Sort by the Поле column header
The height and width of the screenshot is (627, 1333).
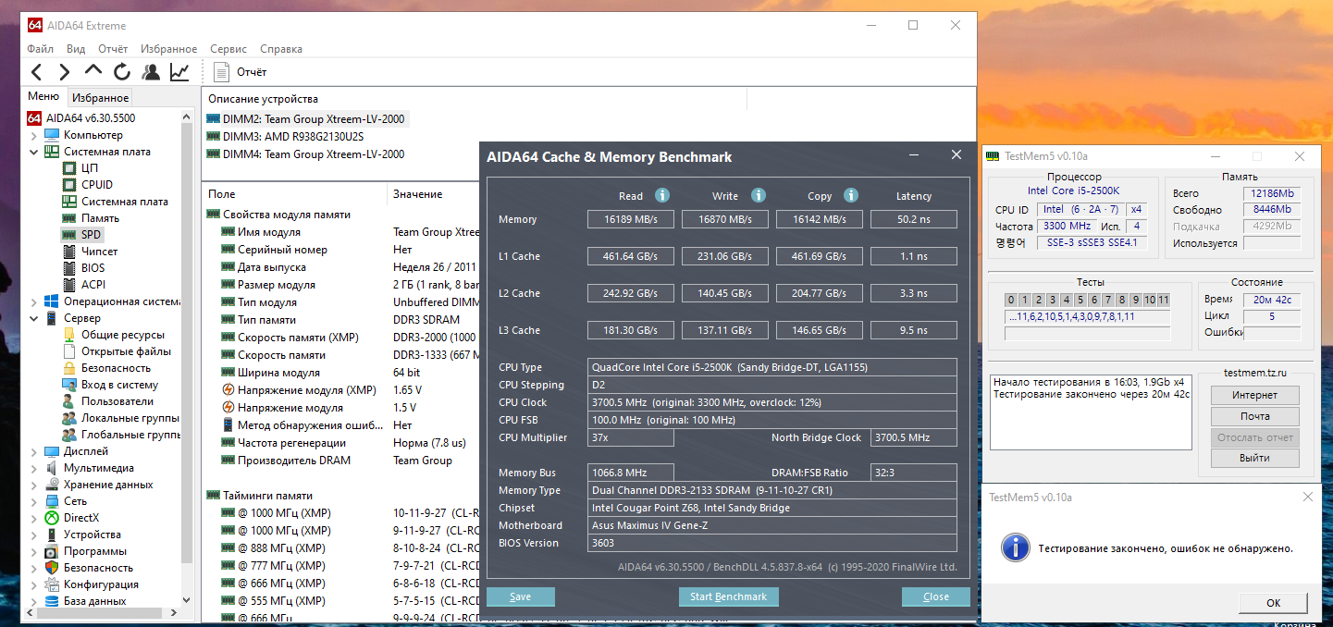(294, 194)
